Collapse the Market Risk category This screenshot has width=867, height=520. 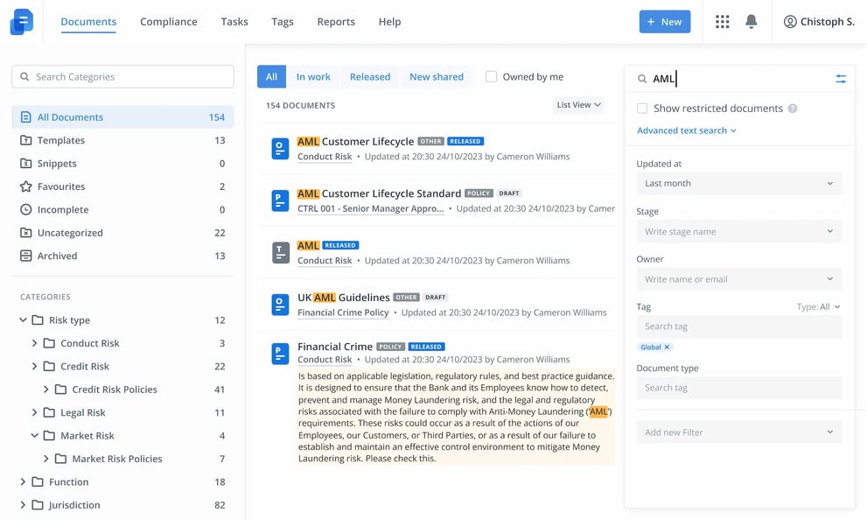pyautogui.click(x=34, y=435)
